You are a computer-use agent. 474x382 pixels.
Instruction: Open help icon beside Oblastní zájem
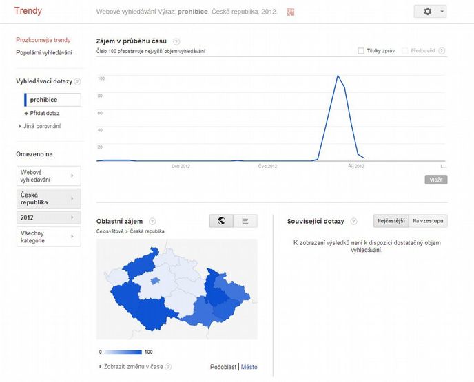[152, 222]
